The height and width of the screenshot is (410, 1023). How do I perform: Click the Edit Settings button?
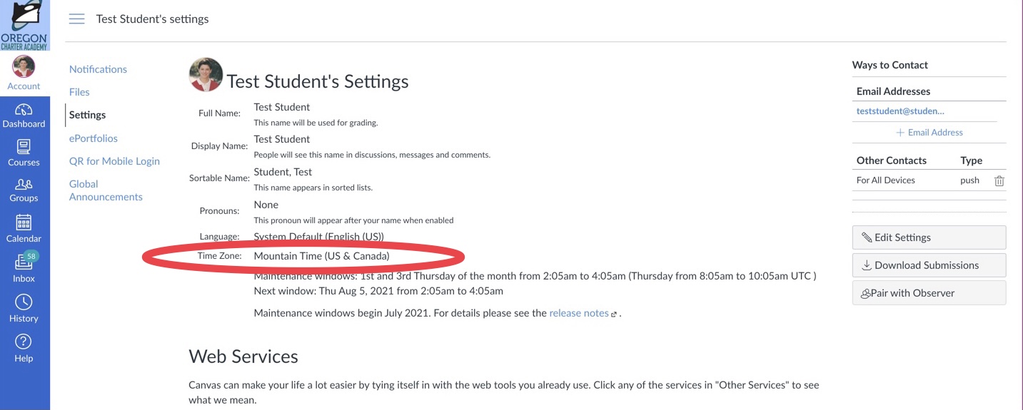[929, 237]
